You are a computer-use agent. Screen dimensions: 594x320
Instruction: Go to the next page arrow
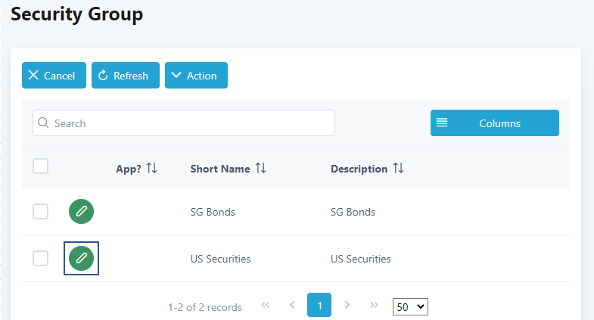click(x=347, y=306)
